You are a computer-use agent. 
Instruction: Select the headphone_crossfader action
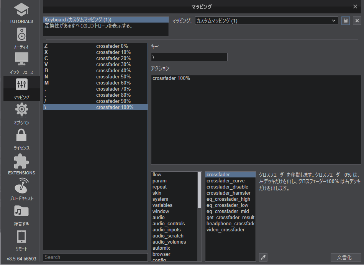(x=230, y=224)
